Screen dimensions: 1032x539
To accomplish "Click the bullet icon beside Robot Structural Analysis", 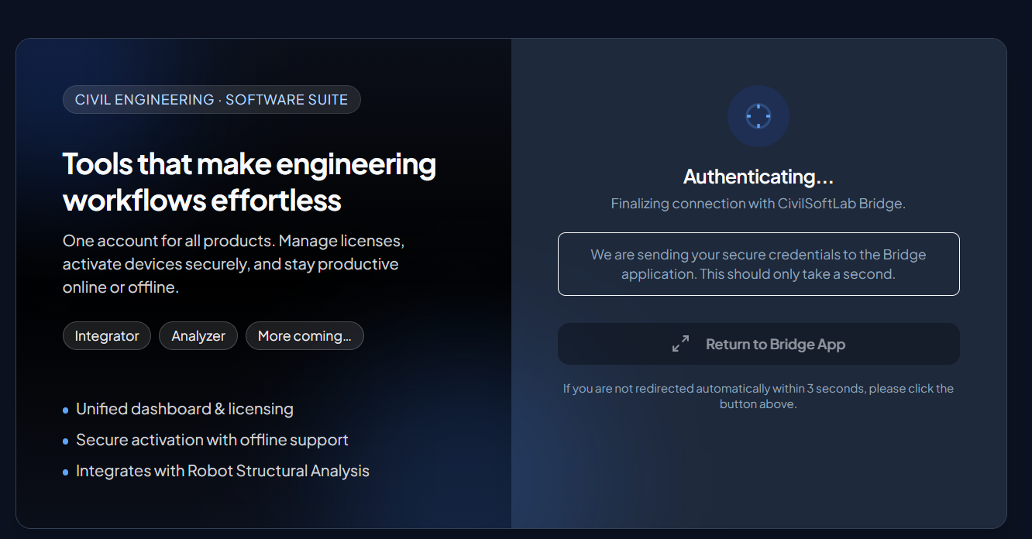I will pyautogui.click(x=66, y=472).
